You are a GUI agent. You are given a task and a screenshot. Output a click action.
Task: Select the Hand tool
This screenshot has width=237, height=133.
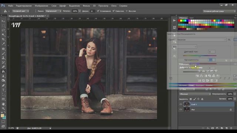pos(3,104)
